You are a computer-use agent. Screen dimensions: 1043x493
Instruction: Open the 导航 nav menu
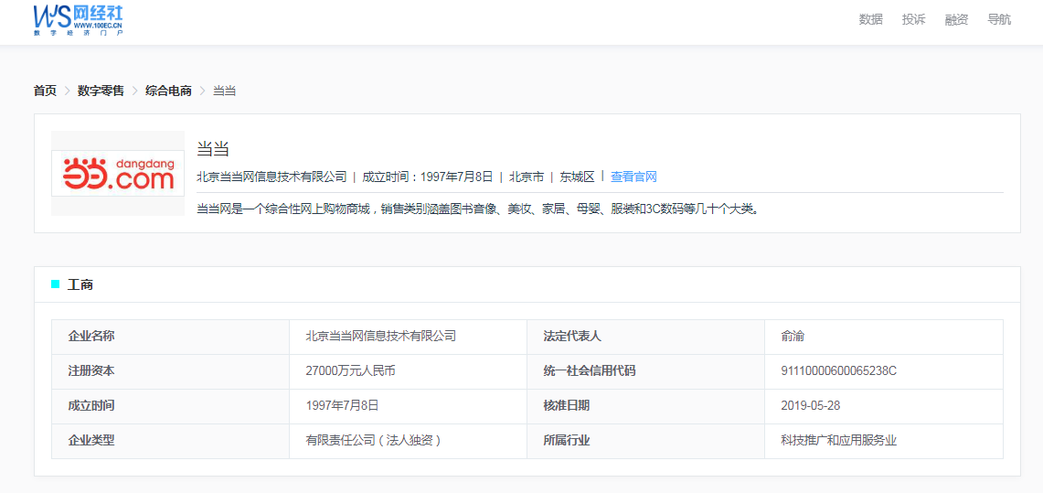click(999, 19)
